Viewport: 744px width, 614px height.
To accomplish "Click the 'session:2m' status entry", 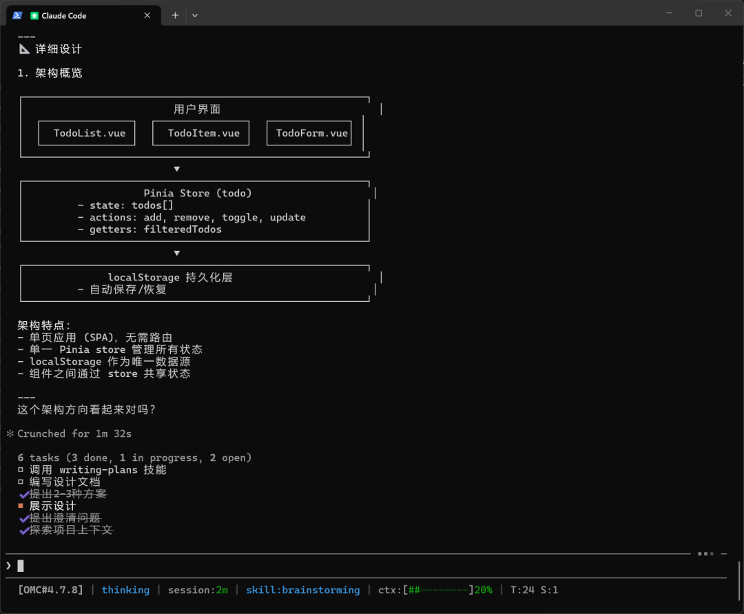I will (x=198, y=590).
